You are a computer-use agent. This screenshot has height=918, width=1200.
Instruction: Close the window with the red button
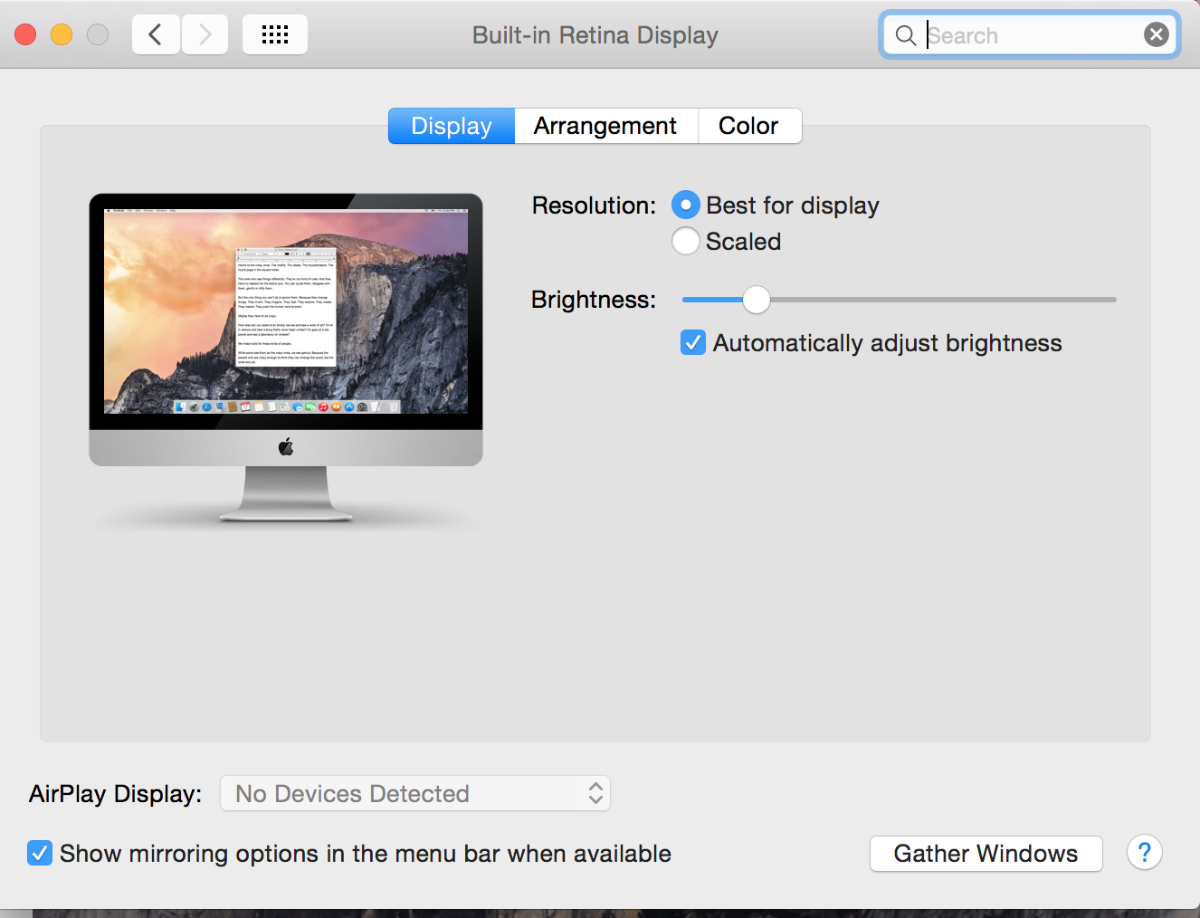pyautogui.click(x=25, y=35)
